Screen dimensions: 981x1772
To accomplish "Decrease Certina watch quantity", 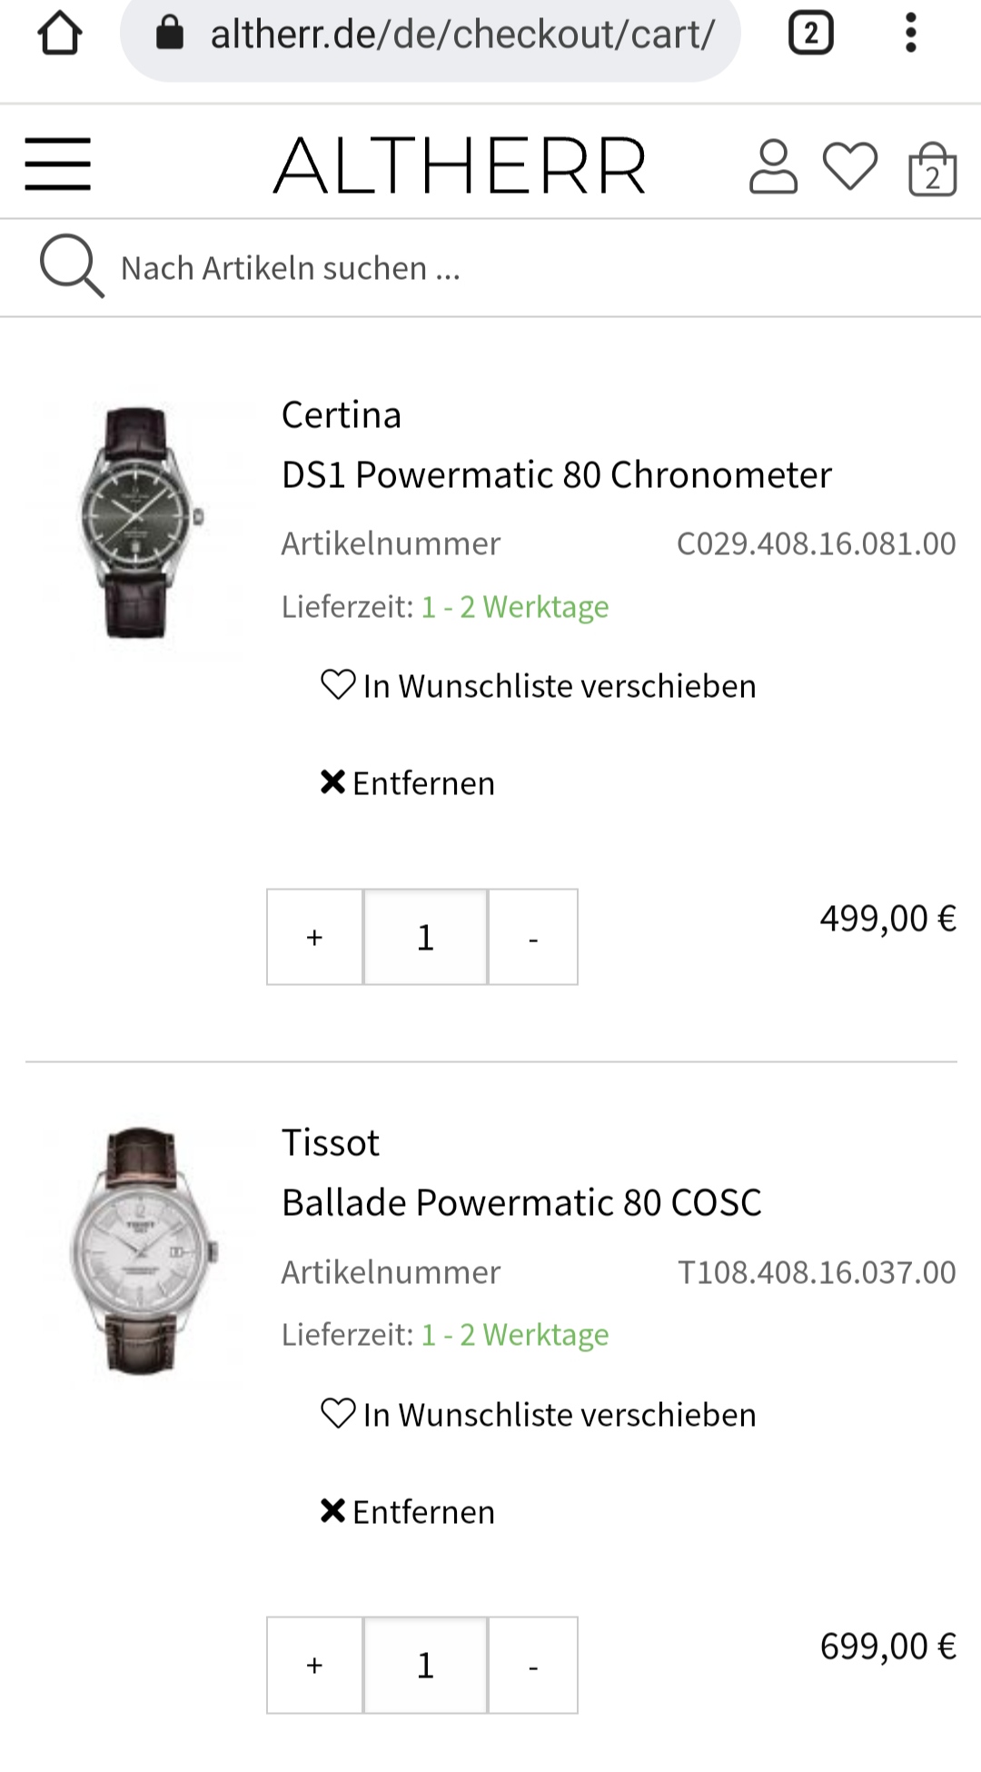I will 533,937.
